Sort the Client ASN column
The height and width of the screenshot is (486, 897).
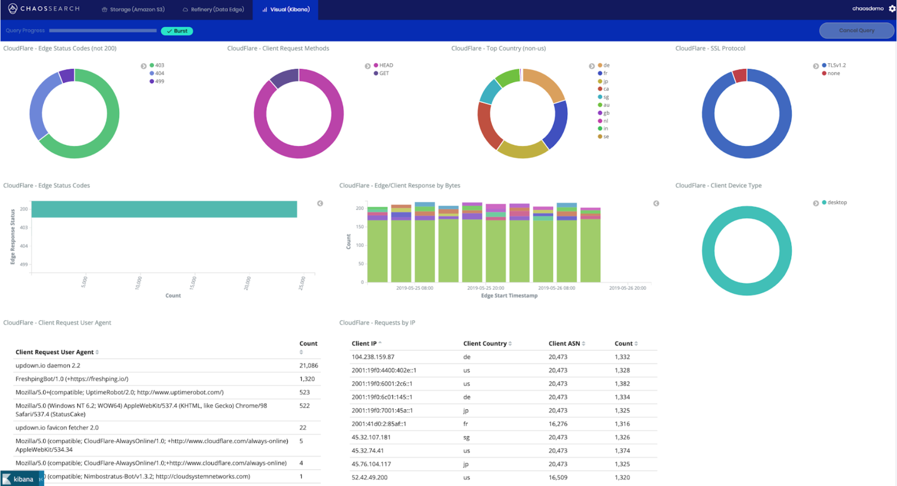583,343
